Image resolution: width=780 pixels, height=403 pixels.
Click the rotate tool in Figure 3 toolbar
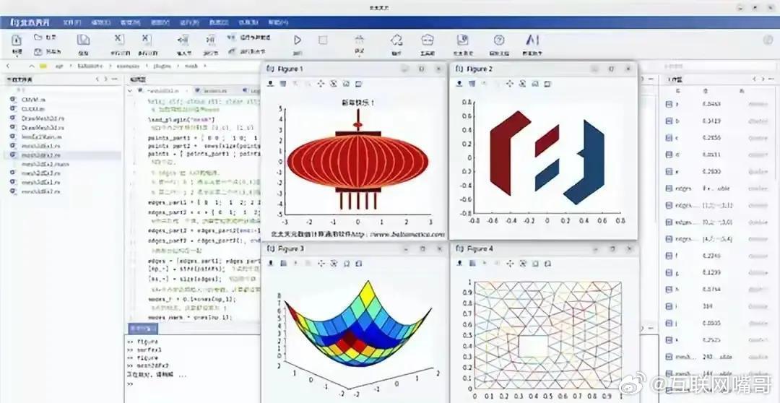pyautogui.click(x=334, y=263)
